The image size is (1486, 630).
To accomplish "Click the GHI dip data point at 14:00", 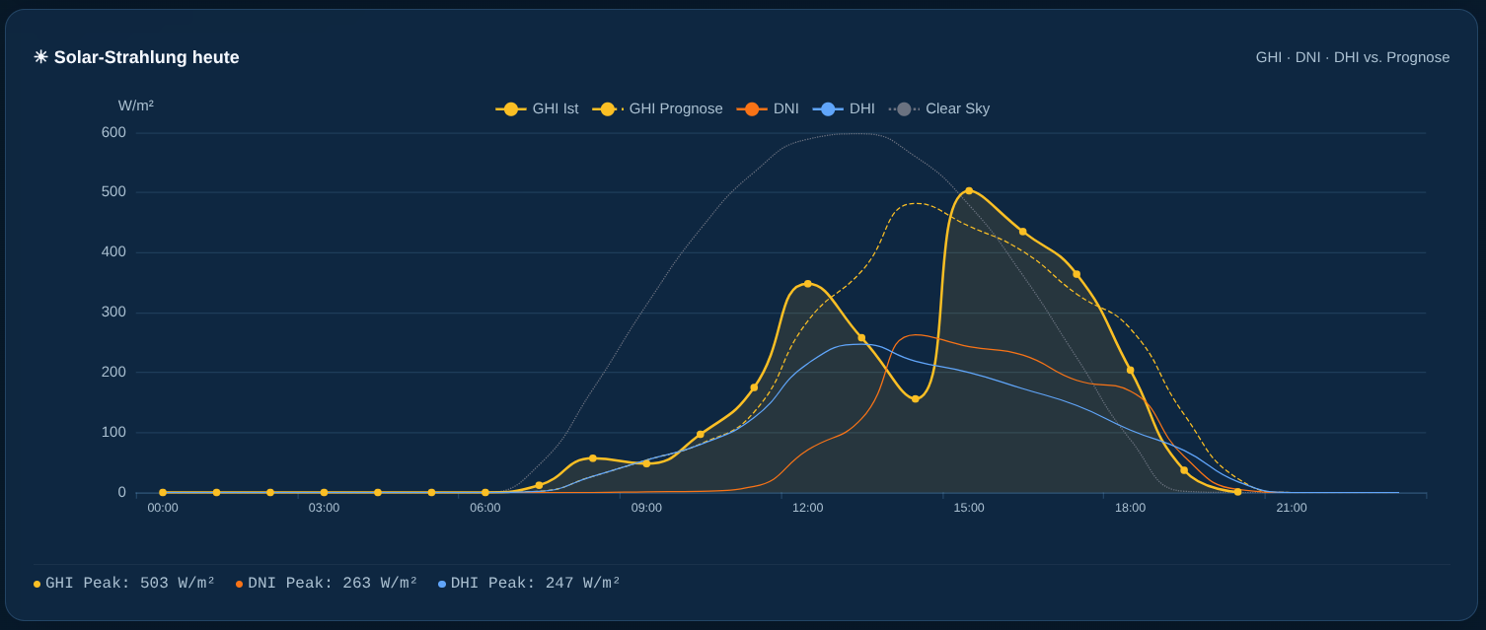I will pos(916,399).
